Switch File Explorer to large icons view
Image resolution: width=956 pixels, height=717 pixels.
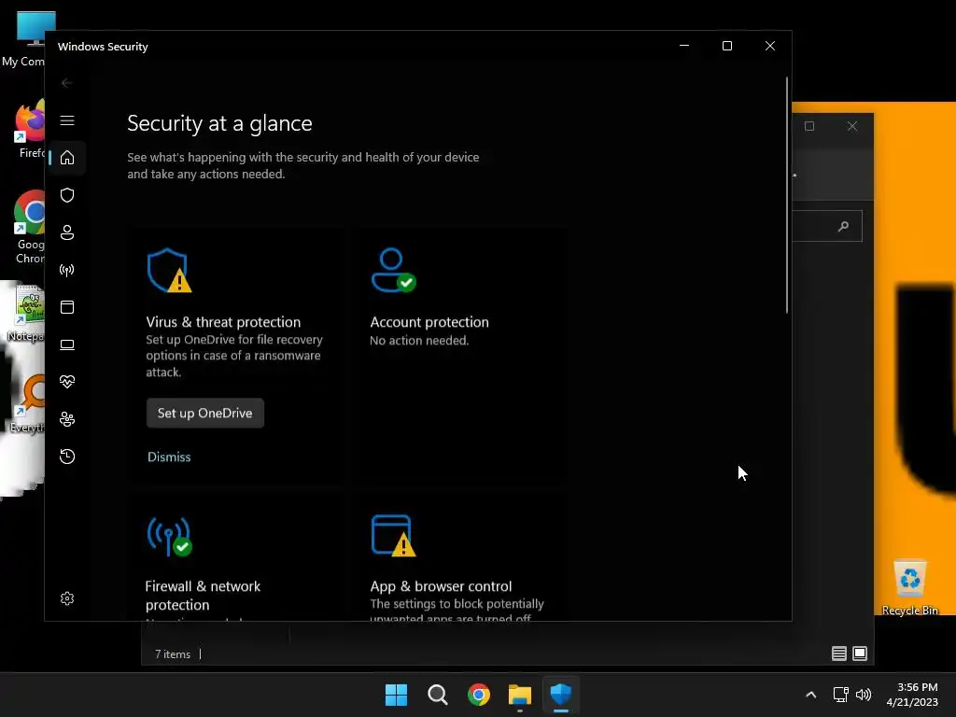(x=860, y=654)
